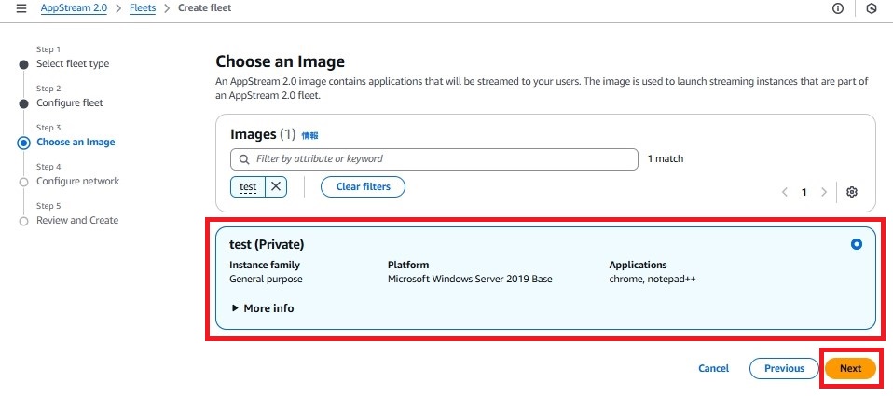Screen dimensions: 893x396
Task: Go to Configure fleet step
Action: point(70,103)
